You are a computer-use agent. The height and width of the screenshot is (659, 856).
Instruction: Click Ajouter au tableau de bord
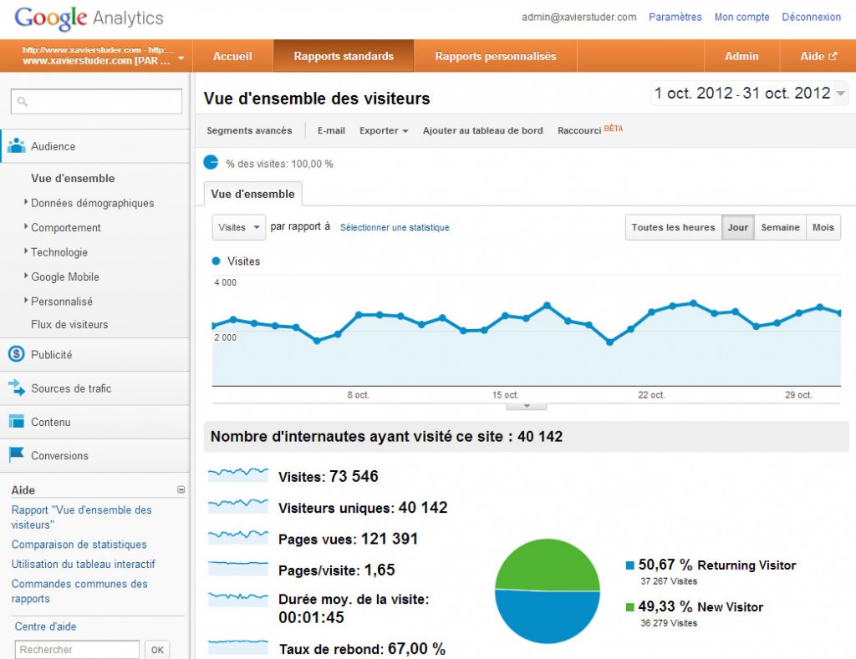pos(482,130)
